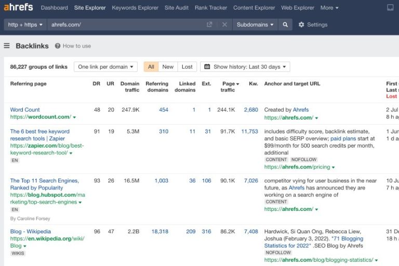Open Keywords Explorer

[135, 8]
